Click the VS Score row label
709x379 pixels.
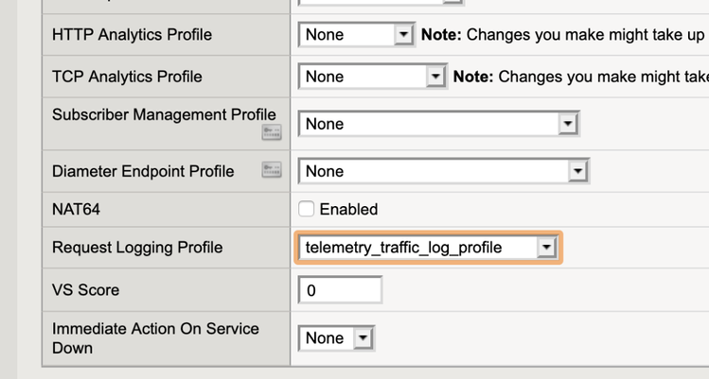85,290
